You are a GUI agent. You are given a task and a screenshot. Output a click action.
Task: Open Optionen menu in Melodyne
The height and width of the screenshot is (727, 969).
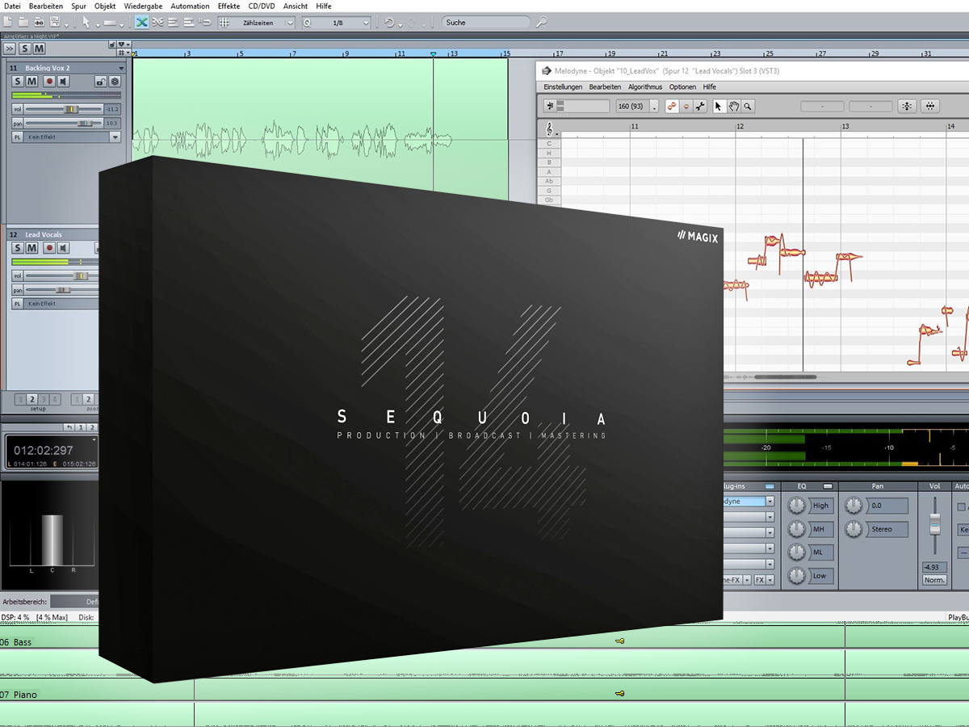coord(682,86)
